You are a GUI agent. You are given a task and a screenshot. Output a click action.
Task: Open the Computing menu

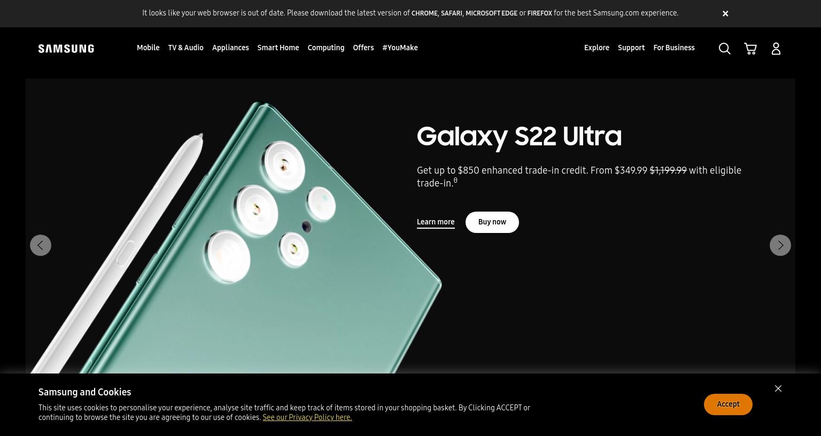pos(326,48)
